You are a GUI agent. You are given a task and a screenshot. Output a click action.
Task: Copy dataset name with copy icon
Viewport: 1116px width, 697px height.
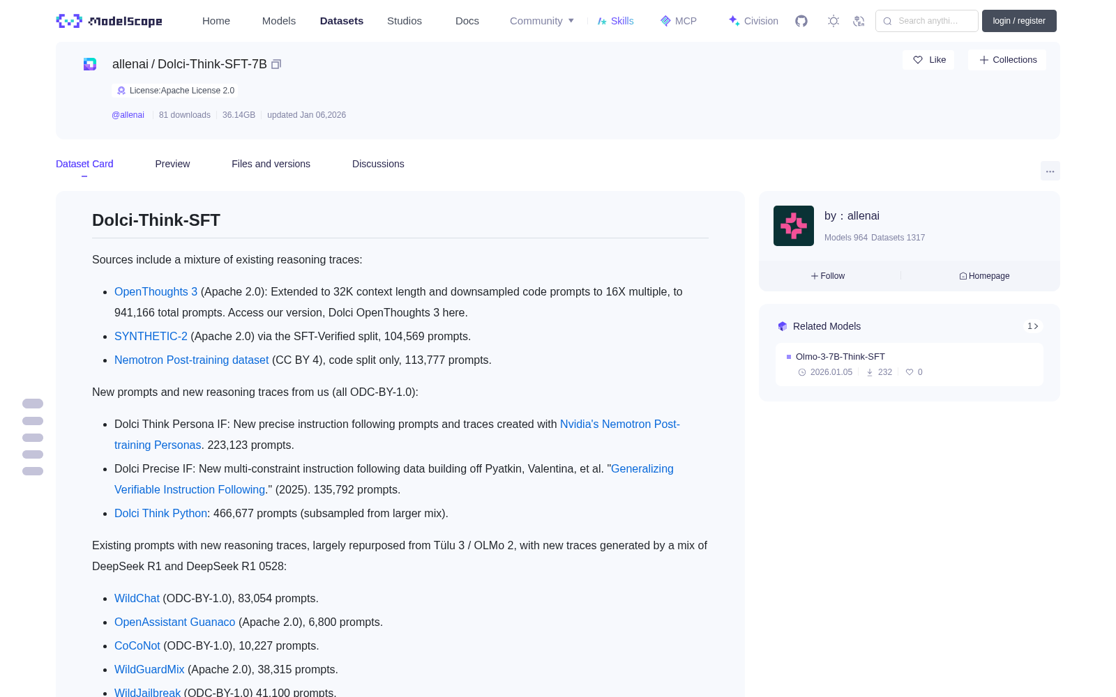click(276, 64)
